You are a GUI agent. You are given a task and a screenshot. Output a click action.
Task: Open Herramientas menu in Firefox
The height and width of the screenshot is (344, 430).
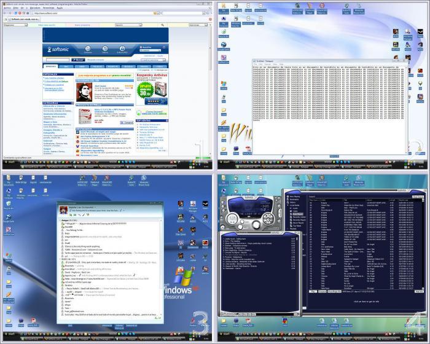coord(49,8)
